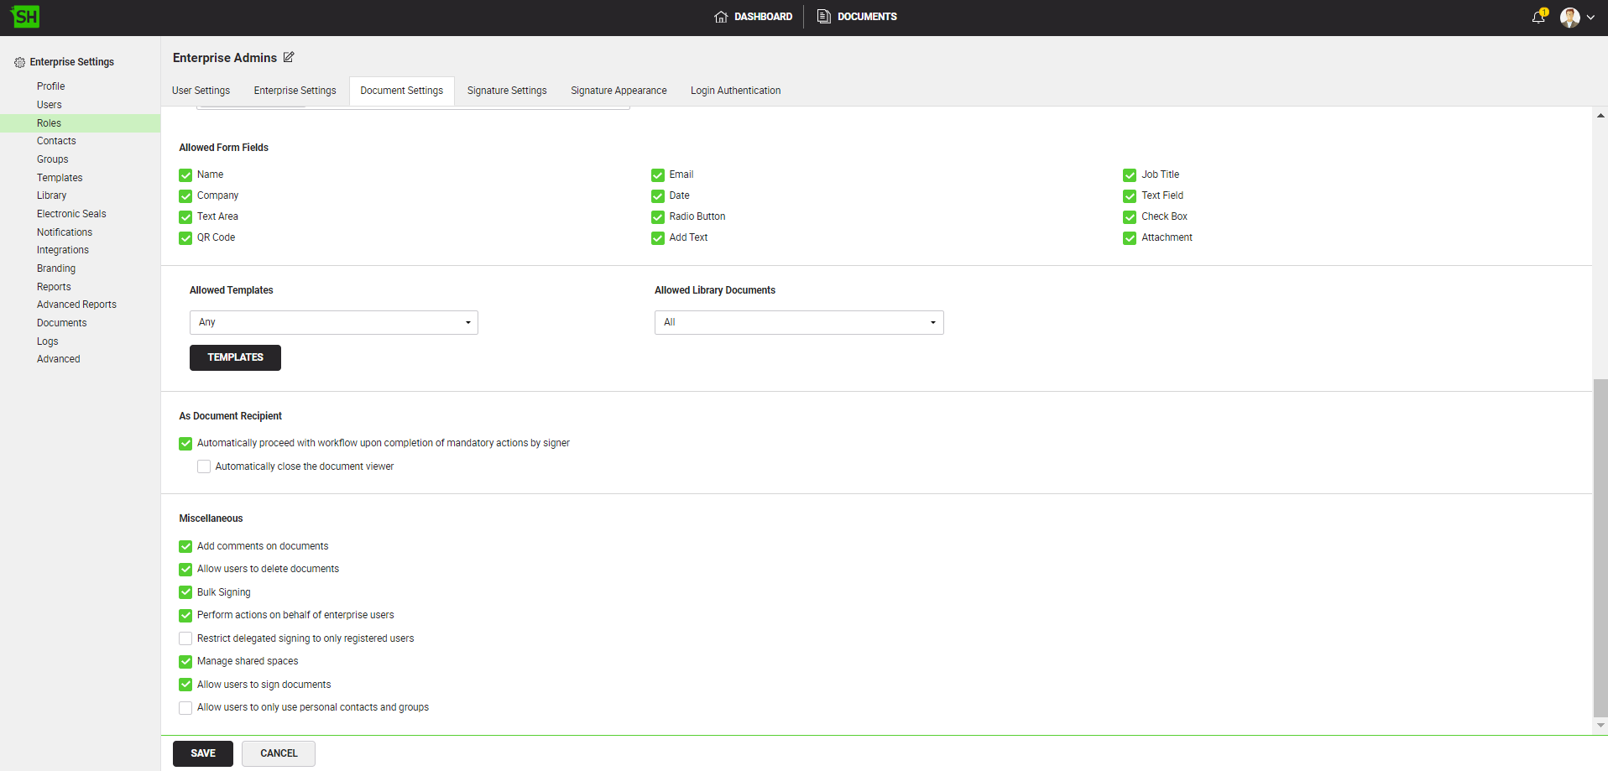1608x771 pixels.
Task: Click scrollbar down arrow
Action: (1600, 725)
